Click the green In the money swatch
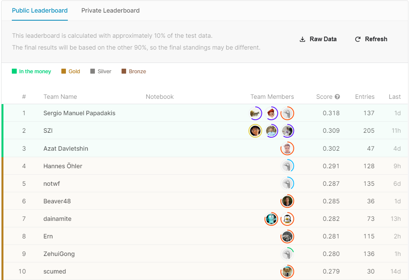410x280 pixels. (14, 71)
